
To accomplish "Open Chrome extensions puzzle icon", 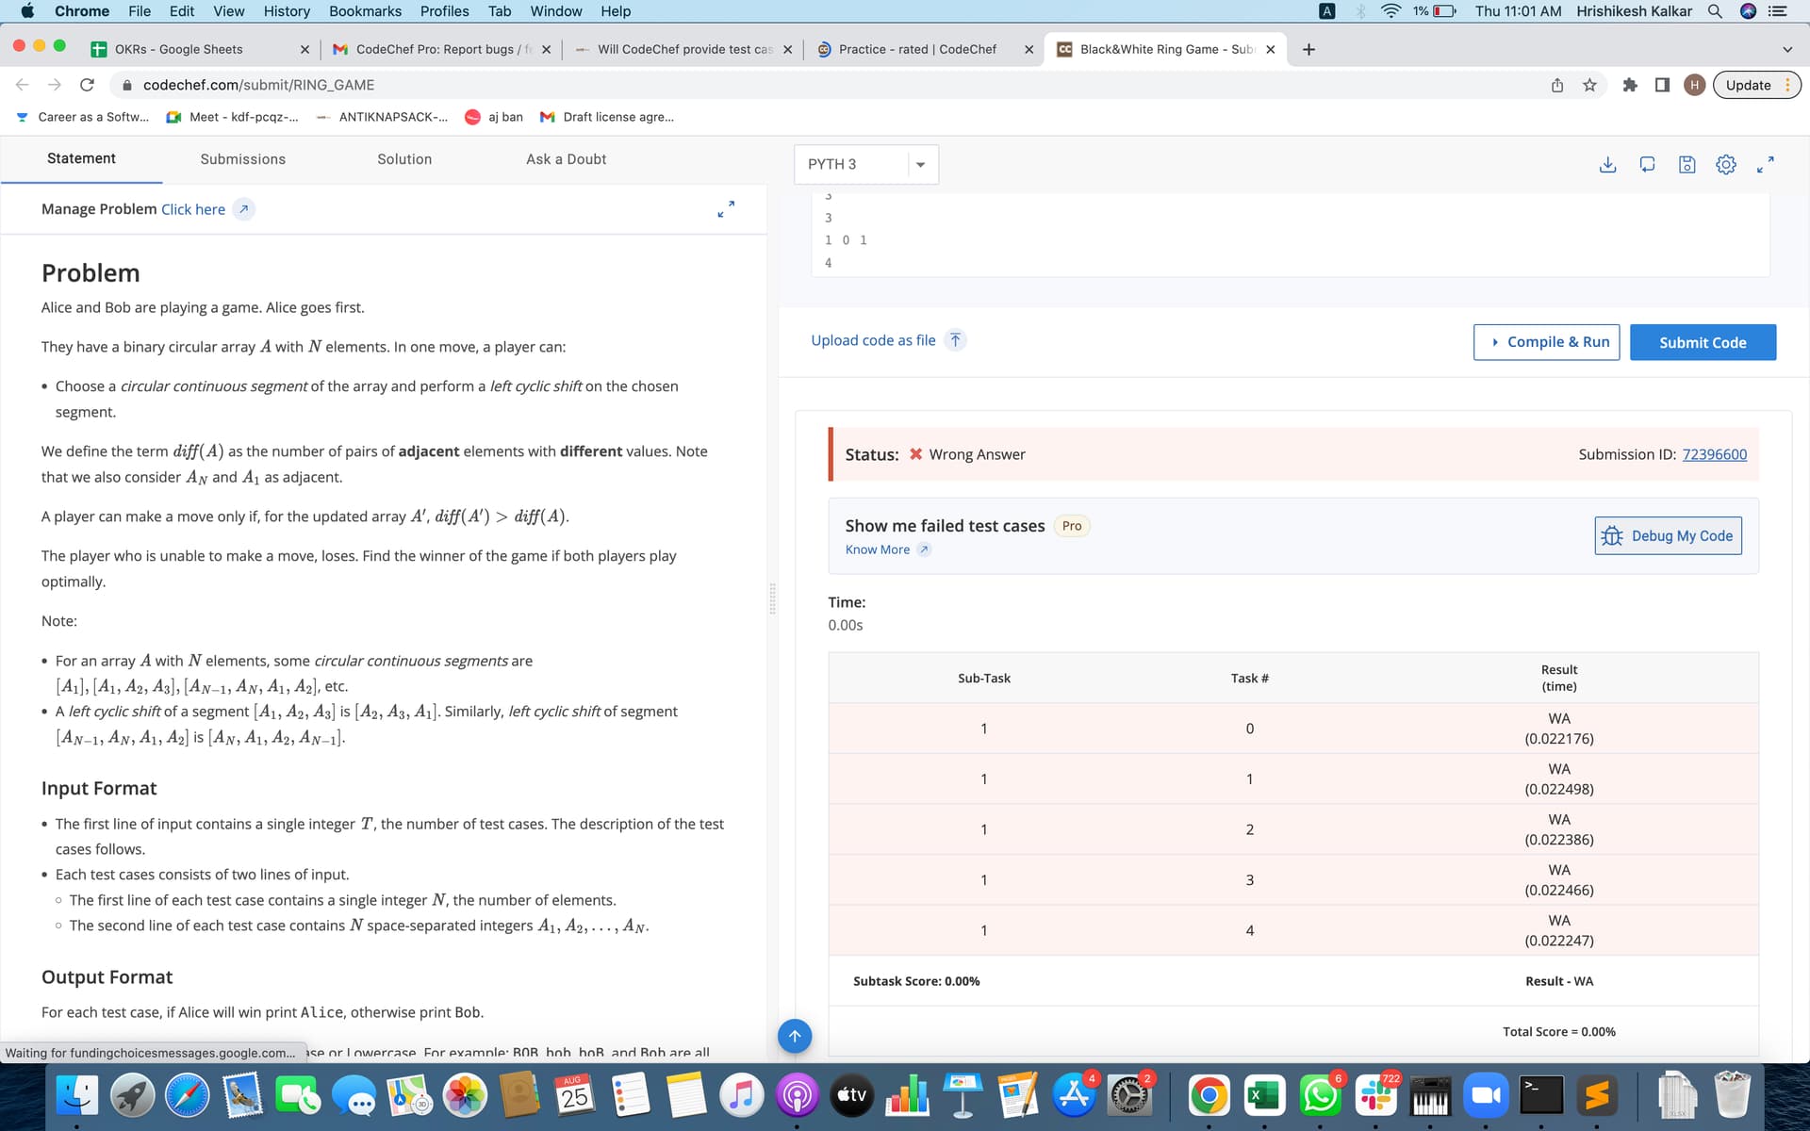I will [x=1629, y=85].
